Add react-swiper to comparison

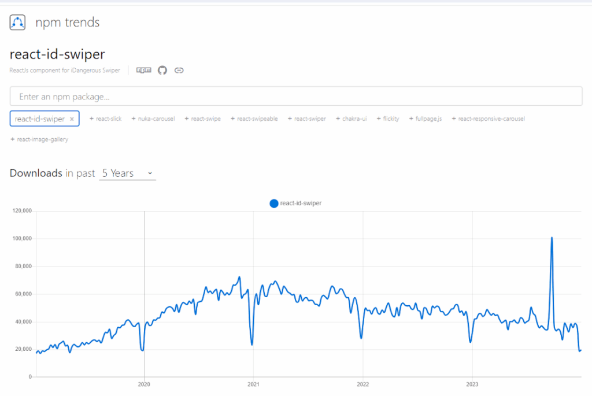(307, 119)
